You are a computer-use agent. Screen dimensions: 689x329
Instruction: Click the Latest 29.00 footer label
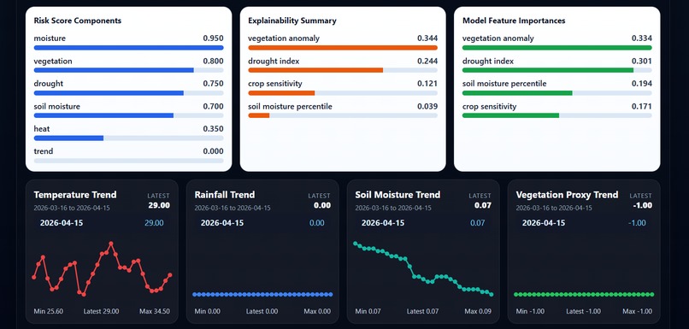pyautogui.click(x=101, y=311)
